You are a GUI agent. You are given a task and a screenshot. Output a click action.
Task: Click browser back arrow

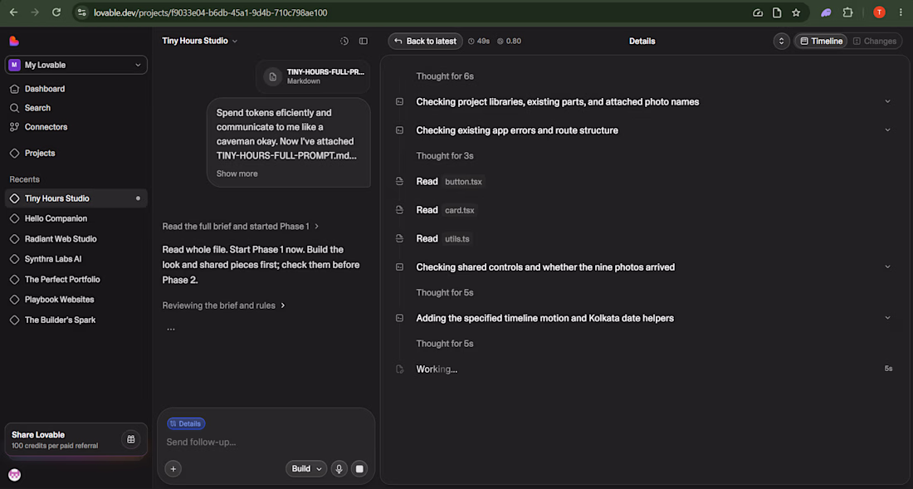13,12
